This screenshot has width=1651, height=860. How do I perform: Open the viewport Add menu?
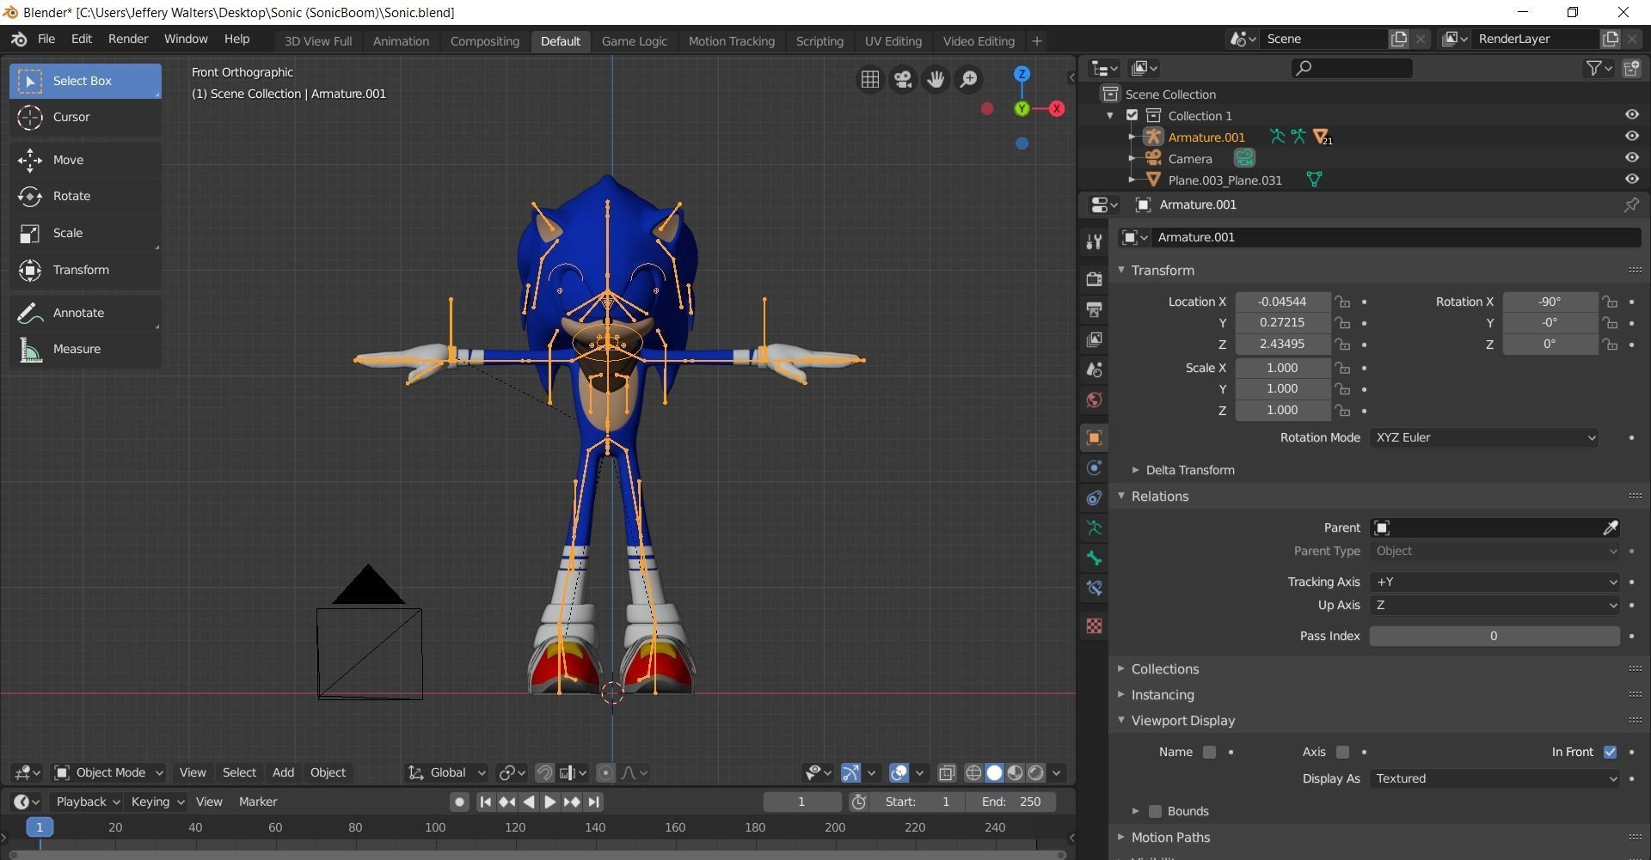click(x=283, y=772)
